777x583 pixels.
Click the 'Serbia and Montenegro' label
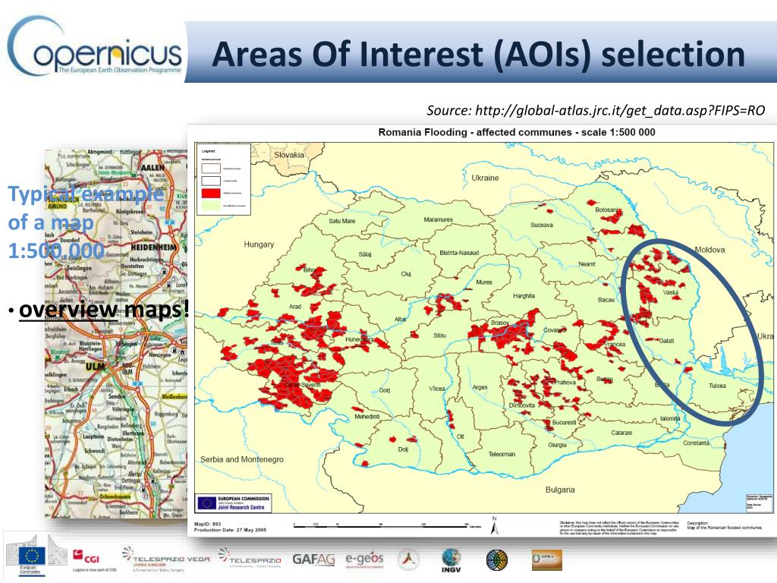click(x=242, y=459)
